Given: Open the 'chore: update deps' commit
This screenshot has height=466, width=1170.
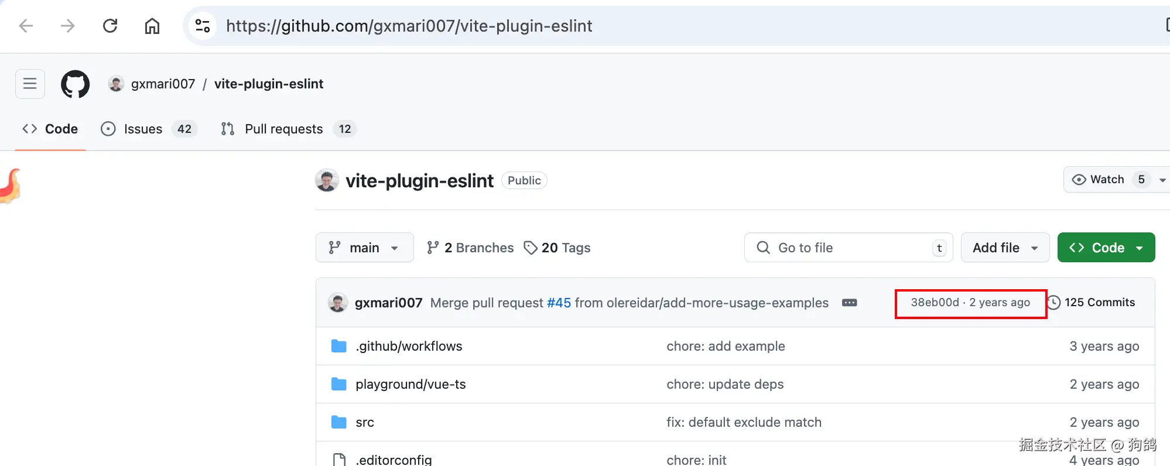Looking at the screenshot, I should 725,384.
